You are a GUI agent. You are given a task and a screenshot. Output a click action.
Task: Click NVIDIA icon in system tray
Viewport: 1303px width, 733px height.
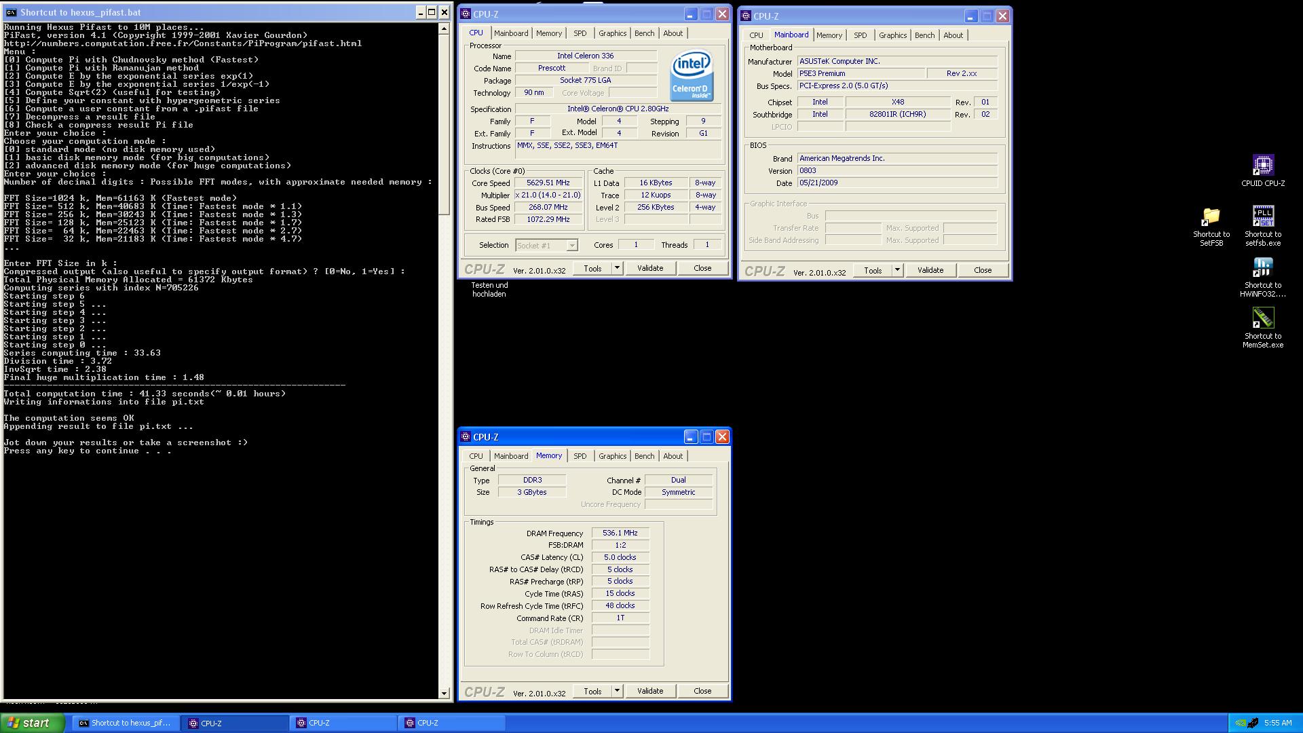coord(1240,723)
